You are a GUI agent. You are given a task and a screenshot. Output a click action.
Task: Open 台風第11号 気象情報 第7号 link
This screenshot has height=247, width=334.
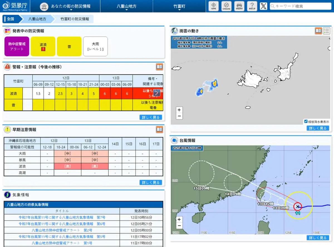(62, 217)
